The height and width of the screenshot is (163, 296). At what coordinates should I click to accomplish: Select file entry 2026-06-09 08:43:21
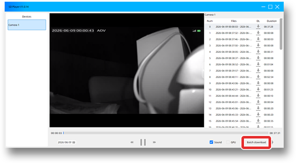pyautogui.click(x=233, y=90)
